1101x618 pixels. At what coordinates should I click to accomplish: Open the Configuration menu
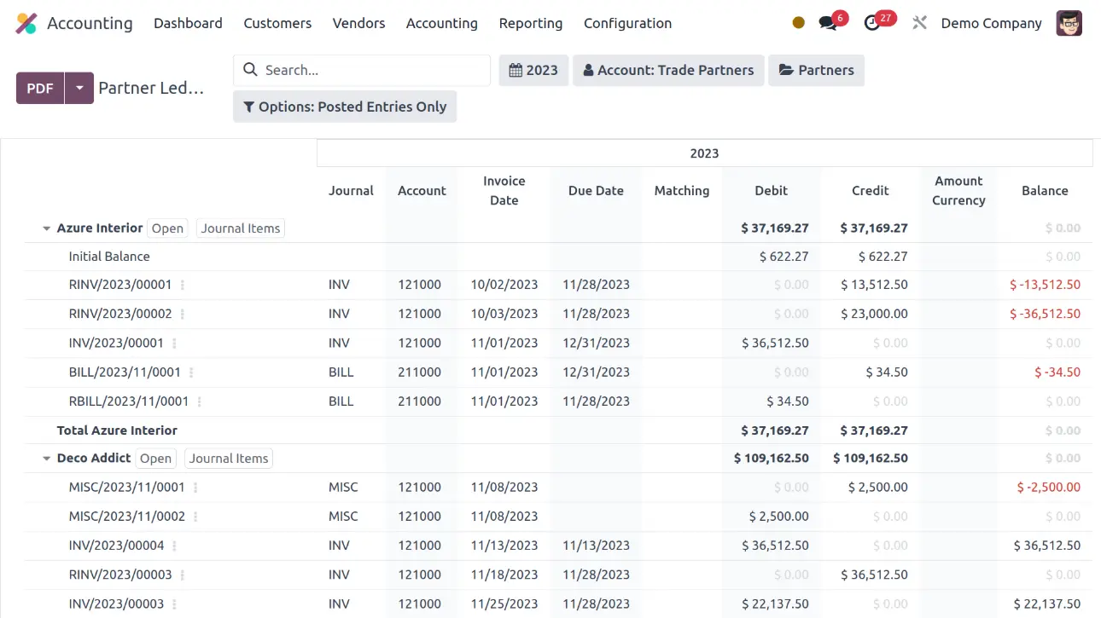pyautogui.click(x=627, y=24)
